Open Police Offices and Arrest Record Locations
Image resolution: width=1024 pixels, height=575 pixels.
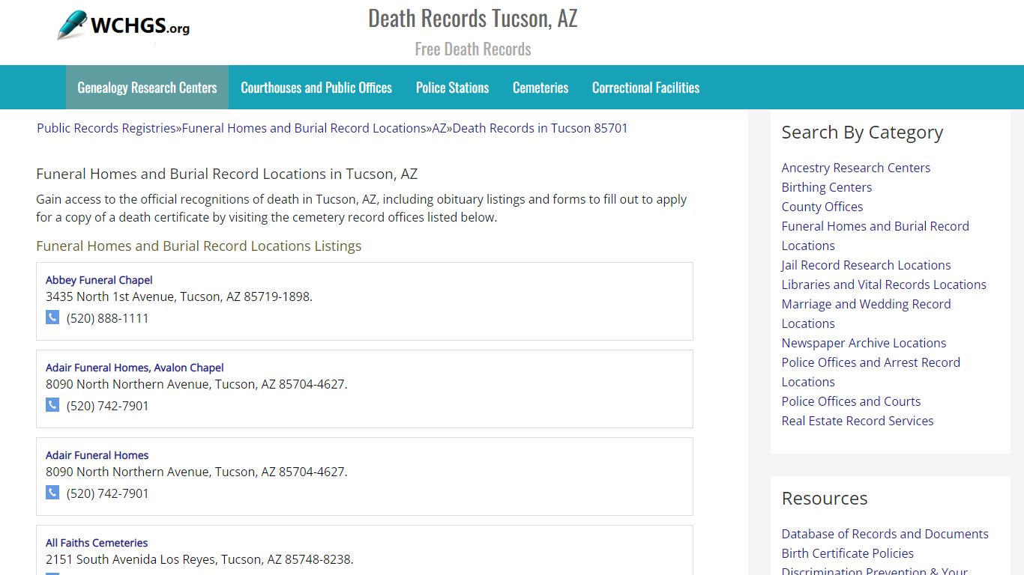(x=871, y=372)
